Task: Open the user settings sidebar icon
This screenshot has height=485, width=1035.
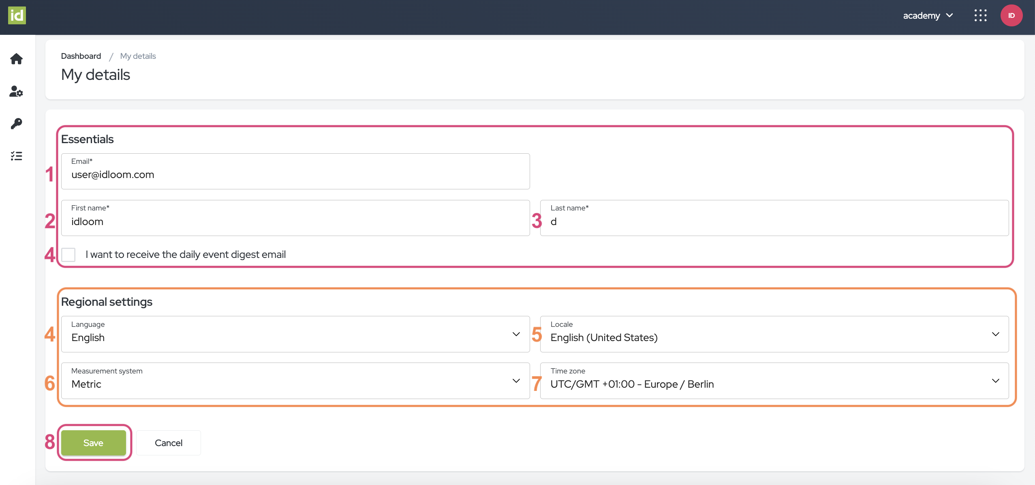Action: point(16,91)
